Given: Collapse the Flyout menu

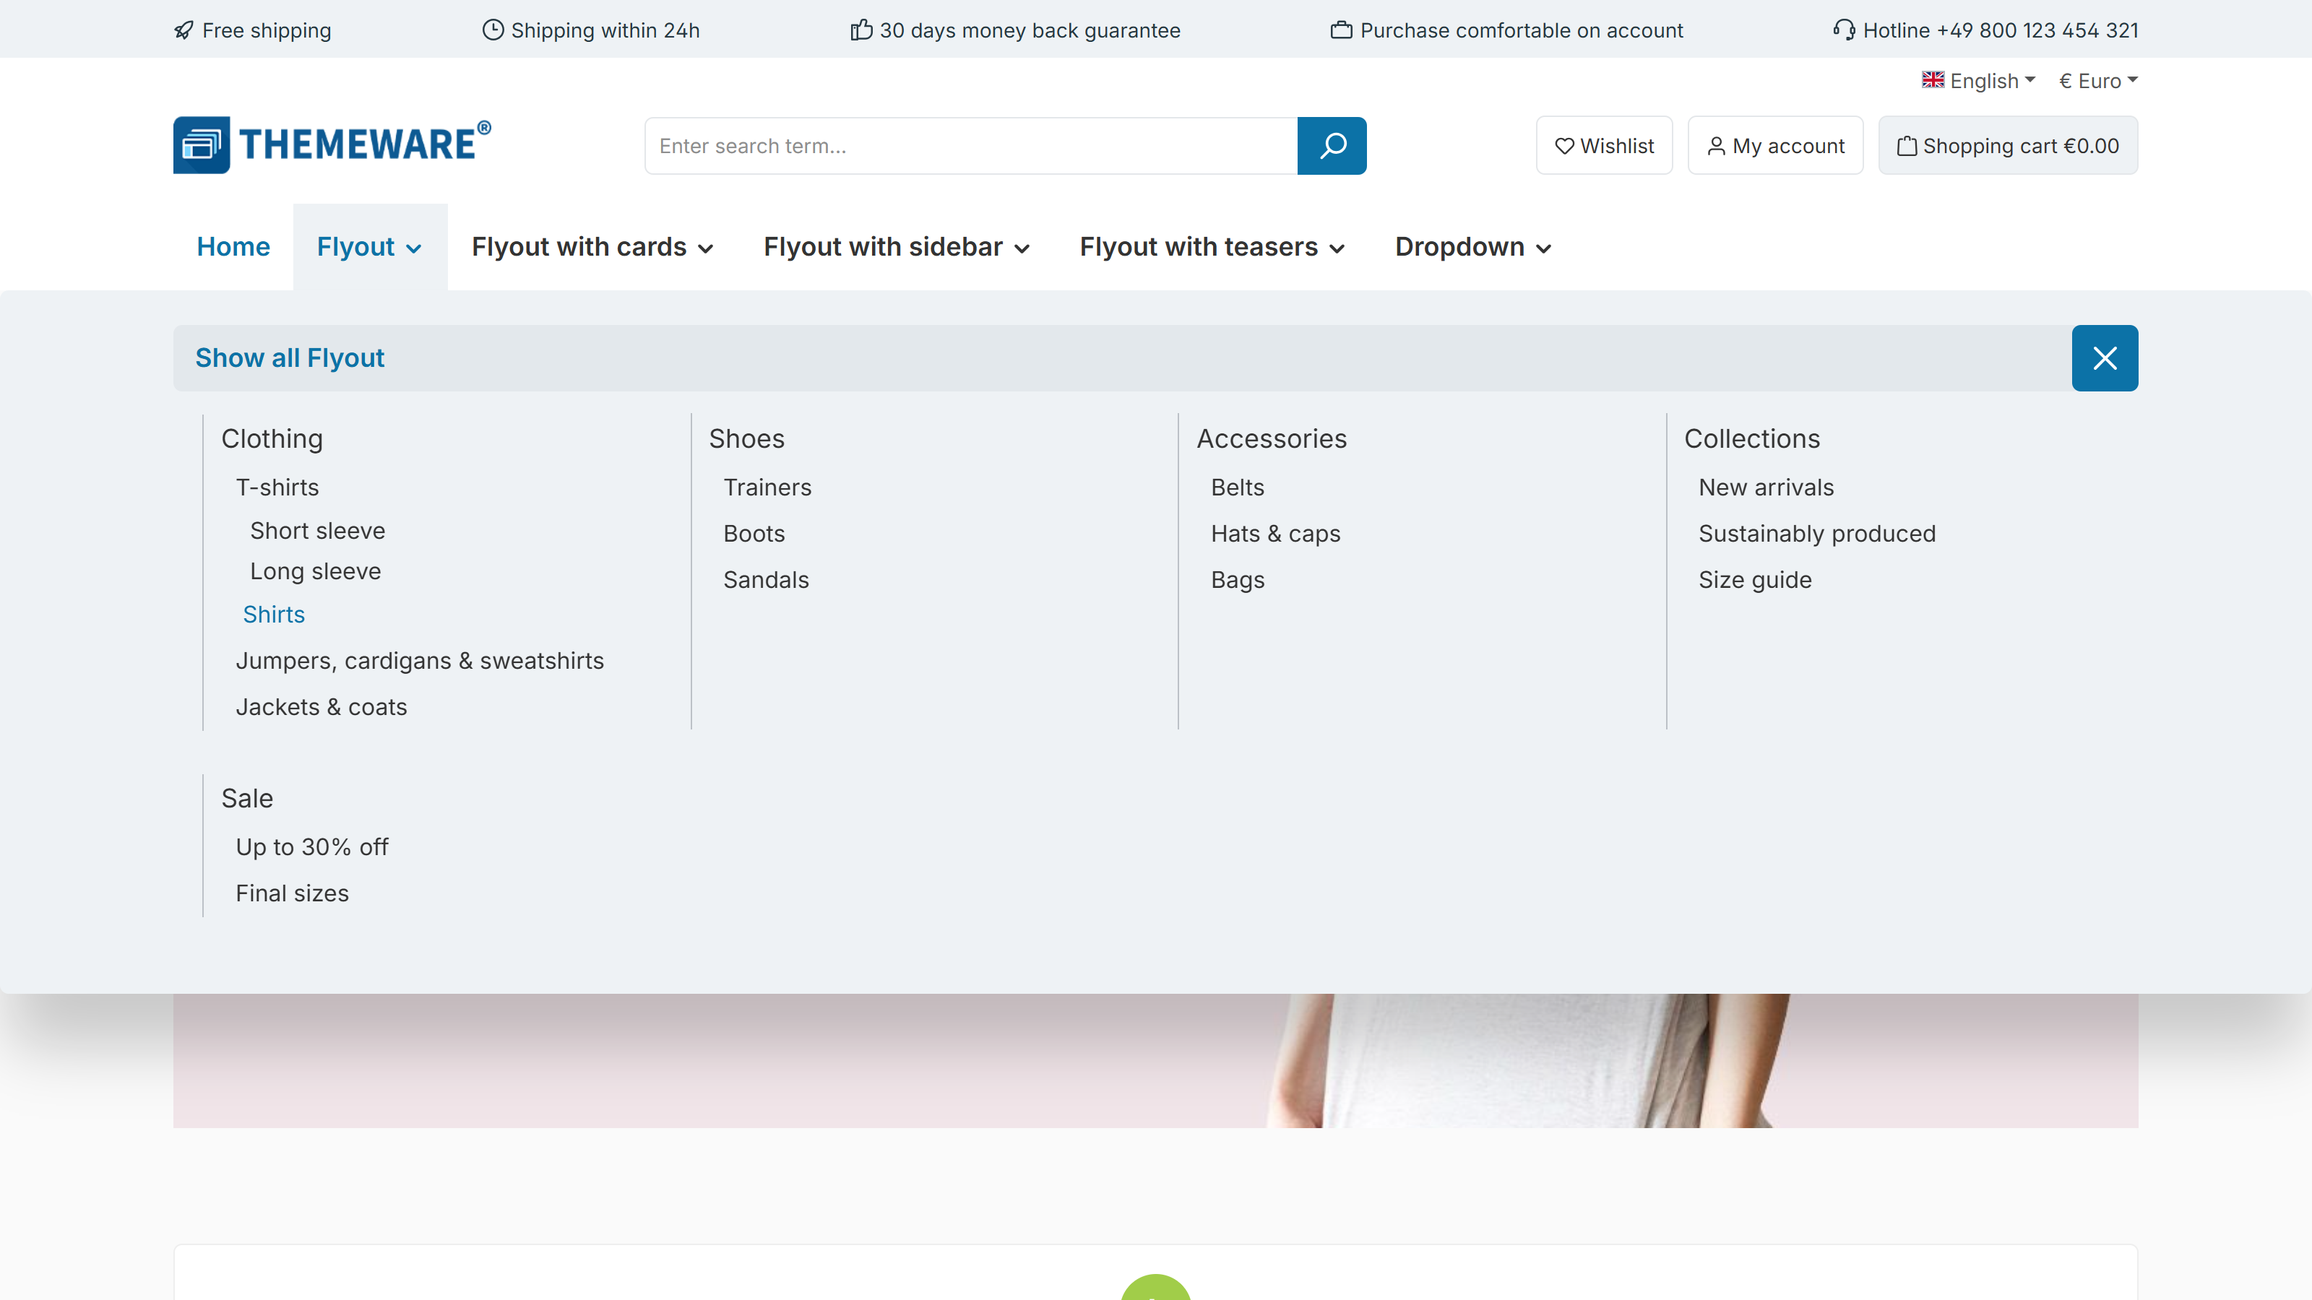Looking at the screenshot, I should point(370,247).
